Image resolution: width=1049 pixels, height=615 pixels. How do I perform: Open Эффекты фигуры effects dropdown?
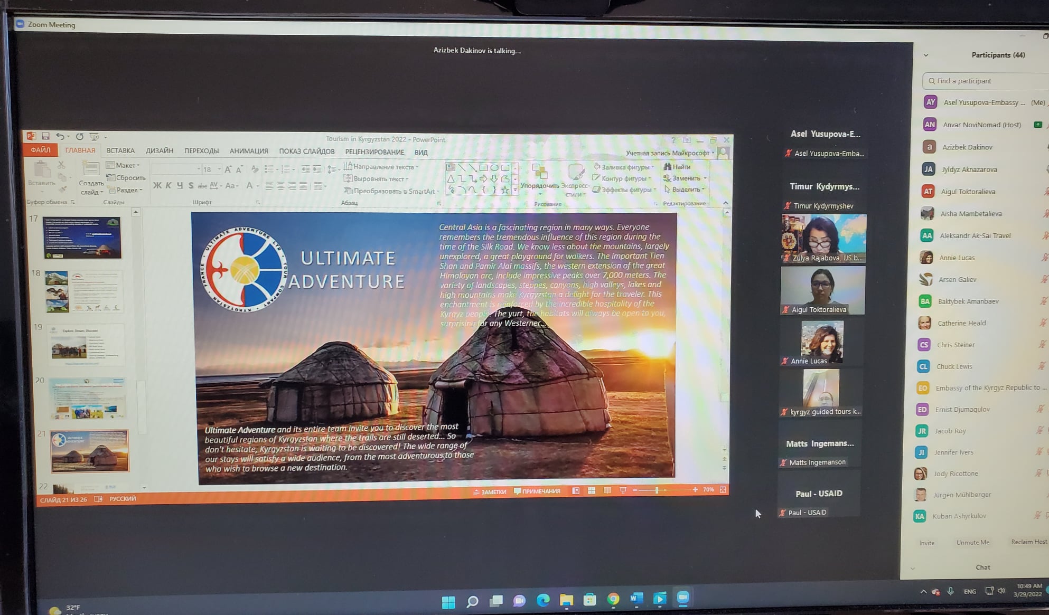point(625,190)
